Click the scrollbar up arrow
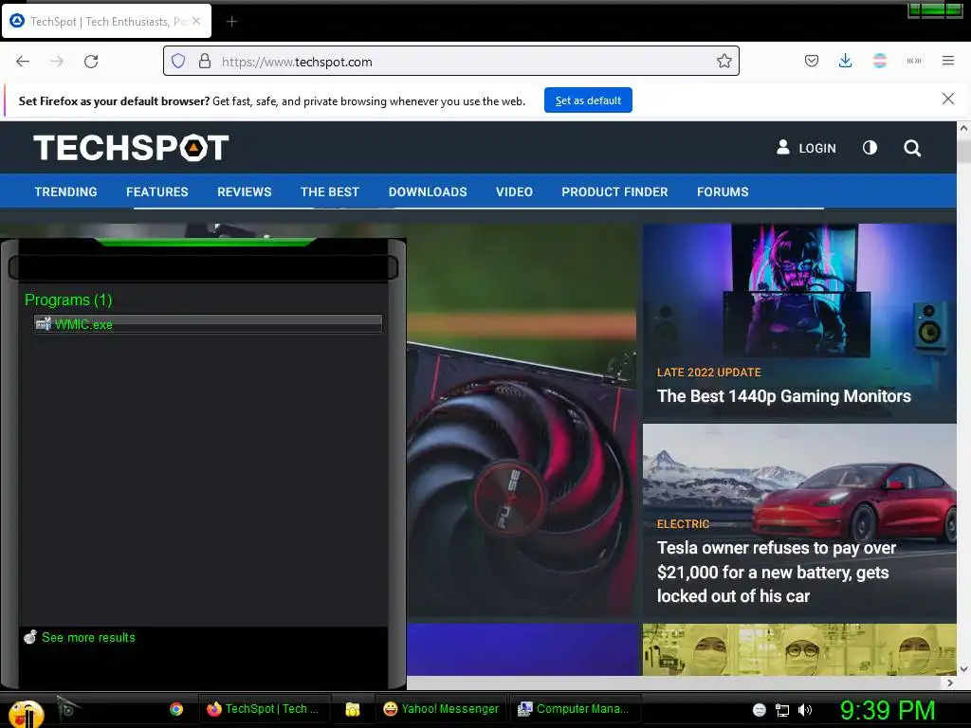The image size is (971, 728). tap(963, 128)
